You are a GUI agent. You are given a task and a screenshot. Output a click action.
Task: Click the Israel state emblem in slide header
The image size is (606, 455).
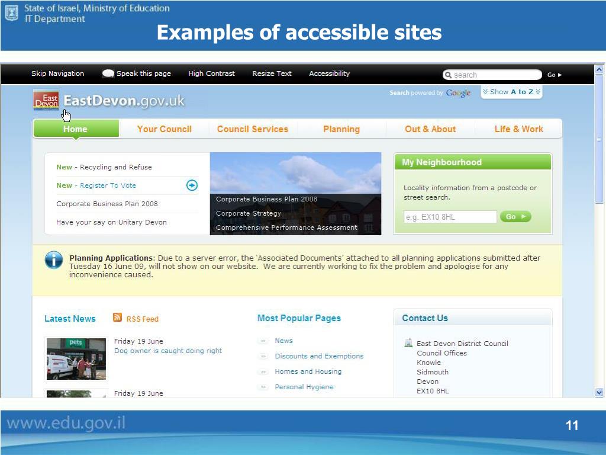[12, 13]
